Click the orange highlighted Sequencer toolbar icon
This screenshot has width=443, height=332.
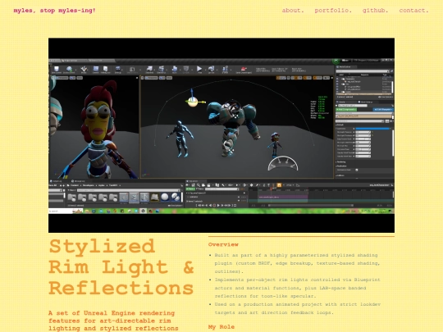279,185
